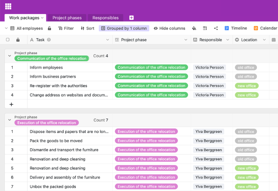Switch to the Project phases tab
Image resolution: width=278 pixels, height=191 pixels.
pyautogui.click(x=67, y=18)
